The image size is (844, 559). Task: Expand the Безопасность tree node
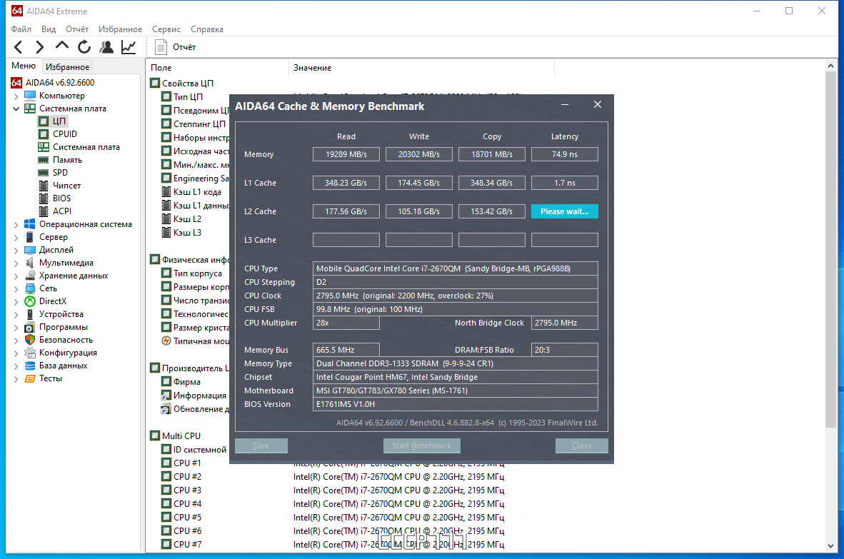click(16, 340)
